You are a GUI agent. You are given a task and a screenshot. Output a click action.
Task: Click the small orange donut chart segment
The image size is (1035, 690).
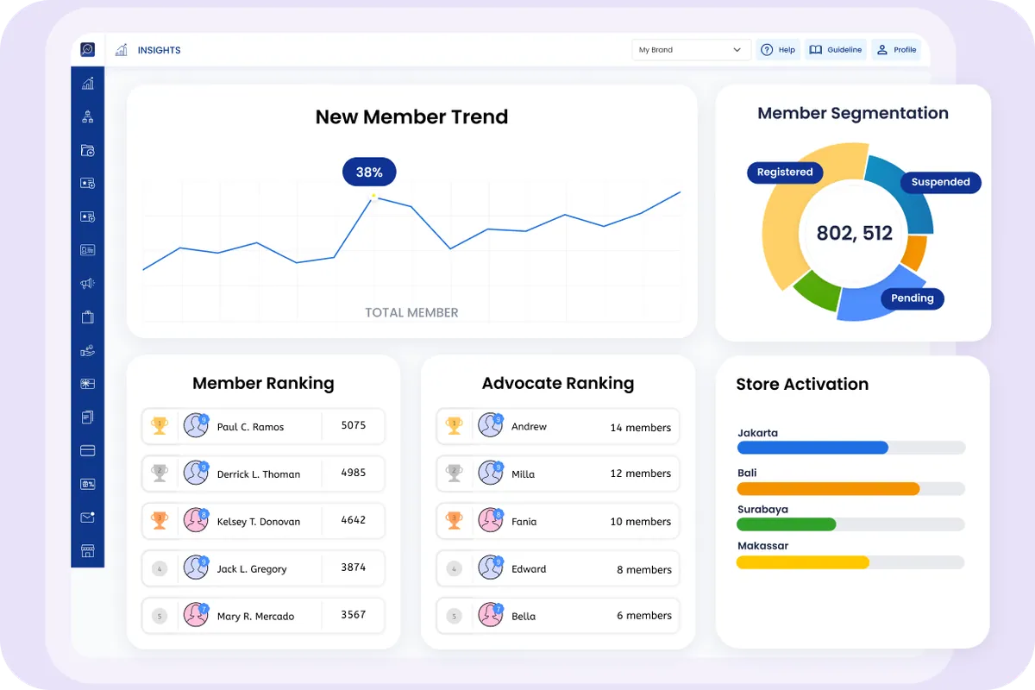[x=915, y=253]
